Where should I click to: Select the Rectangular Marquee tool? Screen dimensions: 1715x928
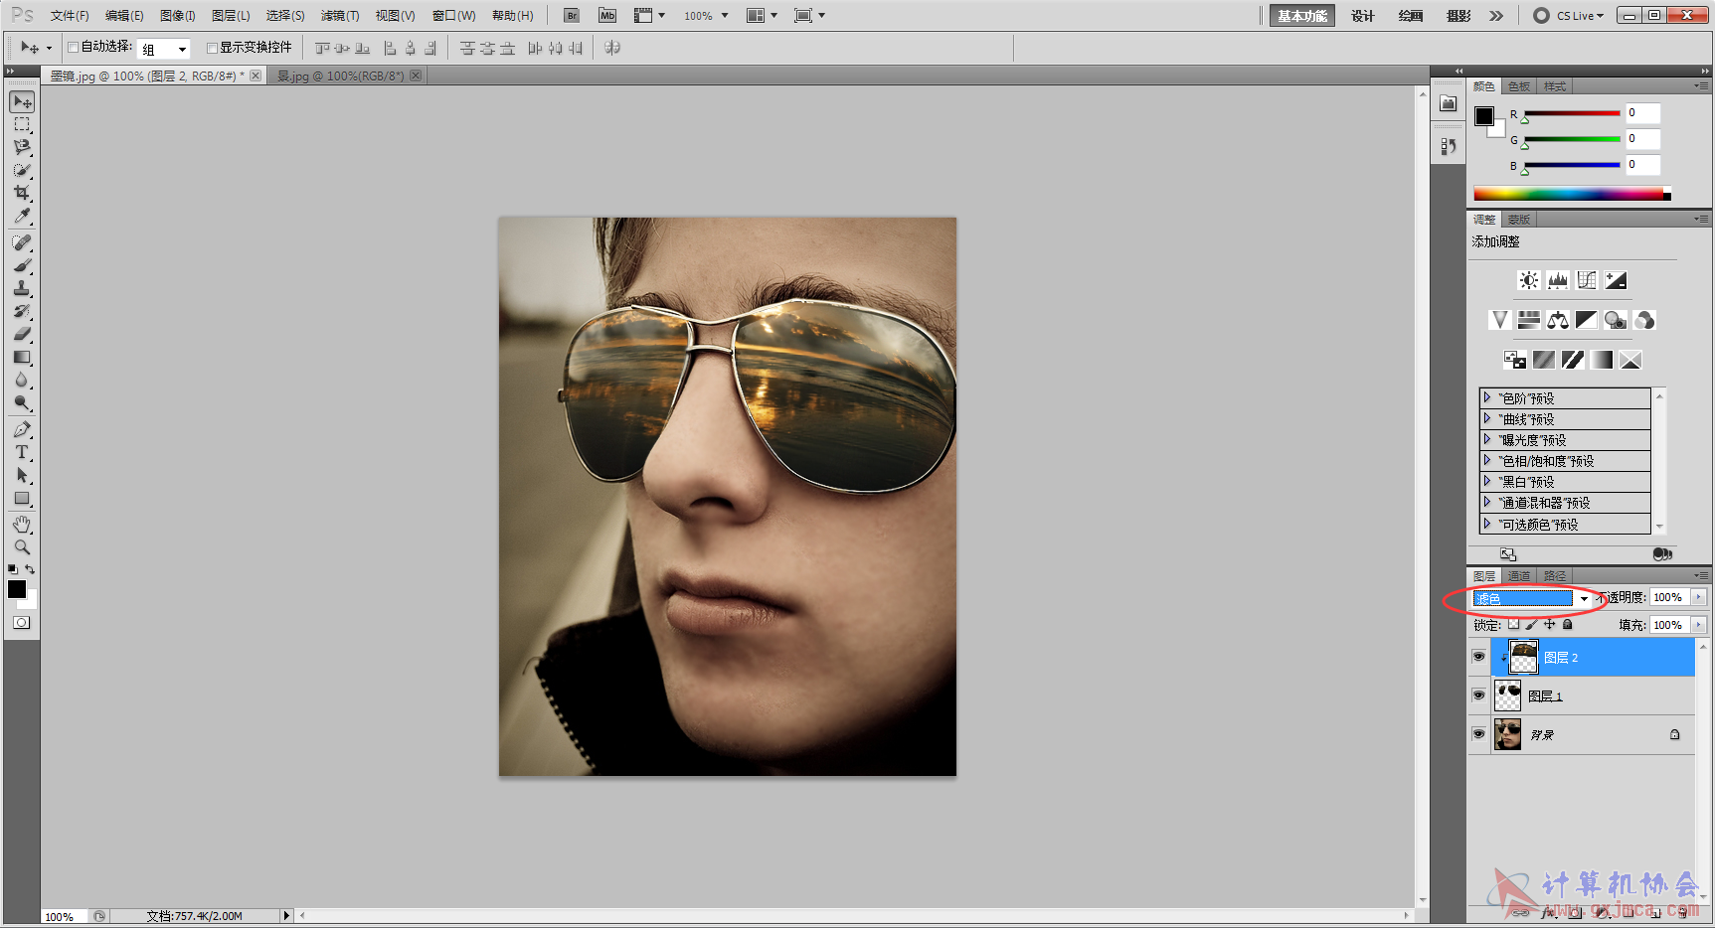[x=22, y=125]
